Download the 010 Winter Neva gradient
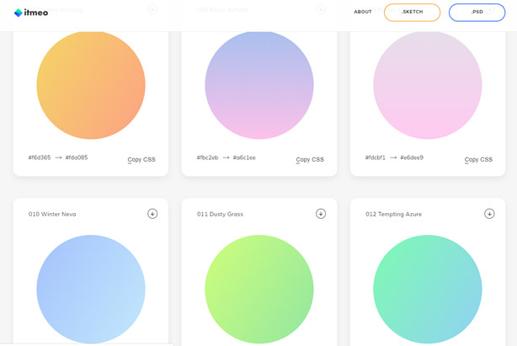This screenshot has width=517, height=346. [152, 214]
